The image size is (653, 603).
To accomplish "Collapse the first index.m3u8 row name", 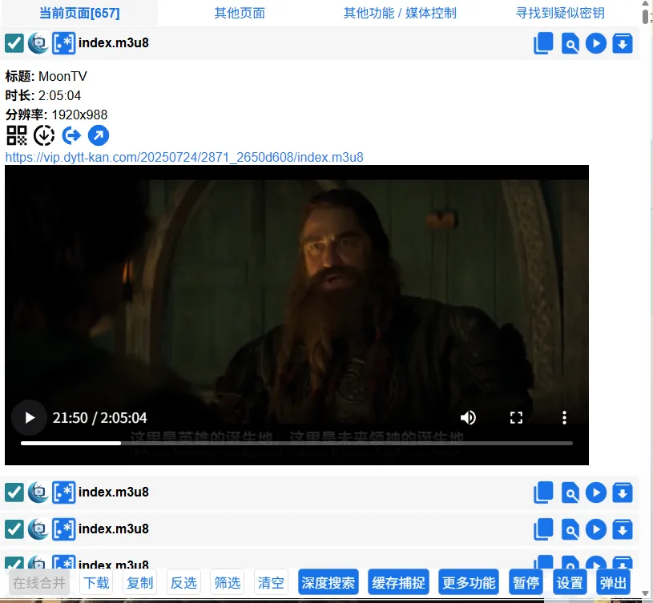I will coord(113,42).
